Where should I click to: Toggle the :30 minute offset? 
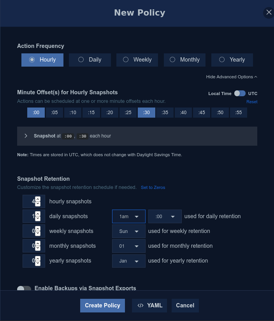pyautogui.click(x=146, y=113)
